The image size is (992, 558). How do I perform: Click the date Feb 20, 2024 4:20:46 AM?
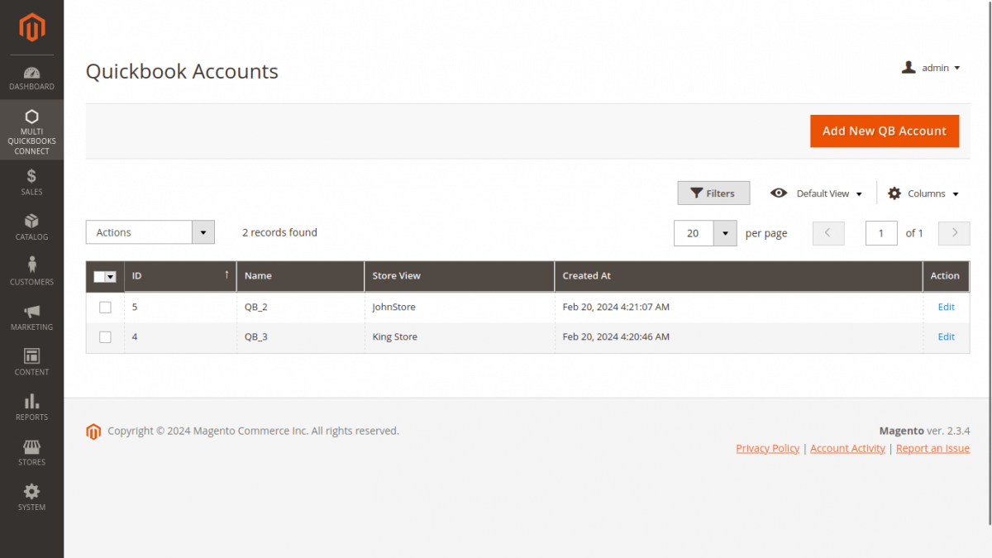[x=616, y=336]
